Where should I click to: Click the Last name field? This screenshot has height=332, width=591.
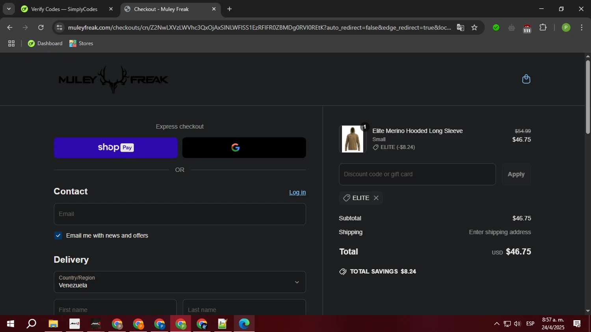click(x=244, y=307)
